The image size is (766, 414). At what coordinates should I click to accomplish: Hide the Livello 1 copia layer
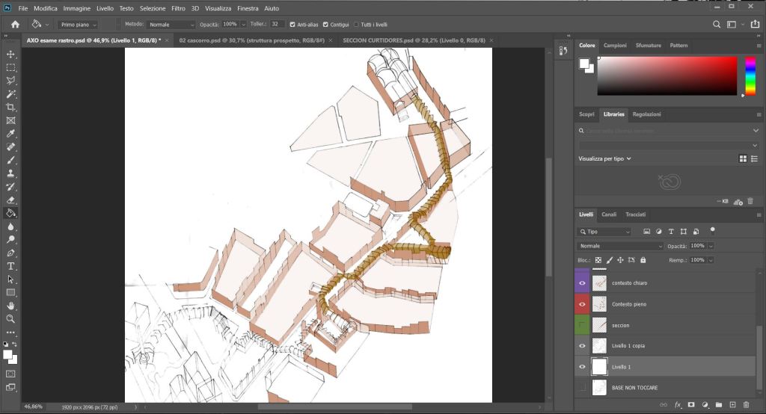[x=582, y=346]
